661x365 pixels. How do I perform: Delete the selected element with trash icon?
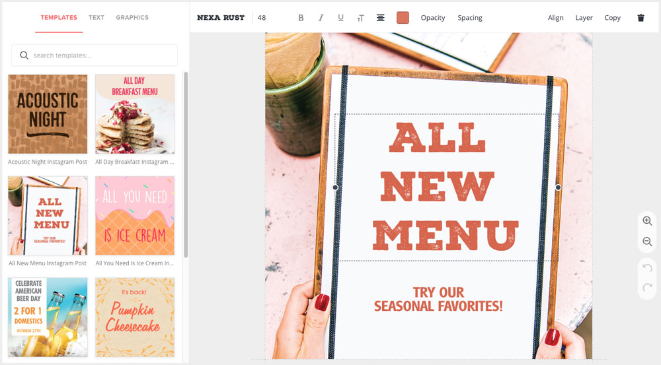[641, 18]
